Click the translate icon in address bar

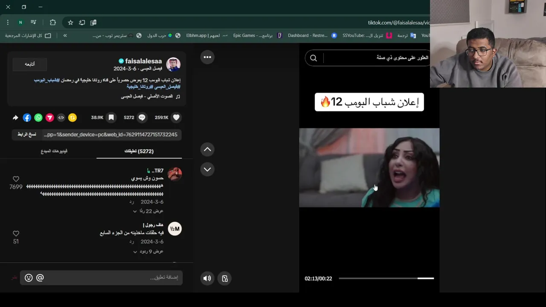coord(93,23)
